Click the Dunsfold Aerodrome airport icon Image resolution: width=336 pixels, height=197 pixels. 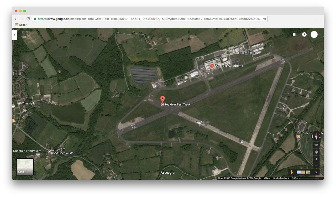(212, 66)
